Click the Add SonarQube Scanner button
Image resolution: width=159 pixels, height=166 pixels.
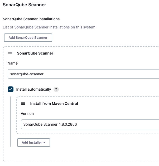(28, 38)
